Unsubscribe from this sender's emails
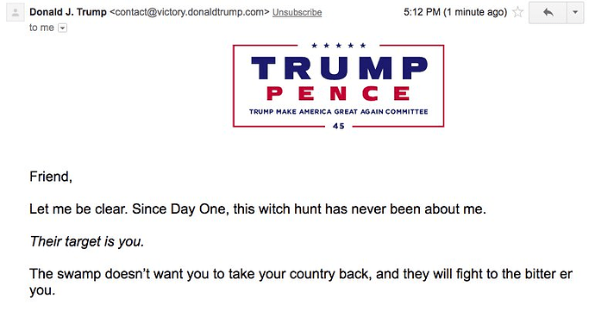The width and height of the screenshot is (595, 311). pos(297,13)
